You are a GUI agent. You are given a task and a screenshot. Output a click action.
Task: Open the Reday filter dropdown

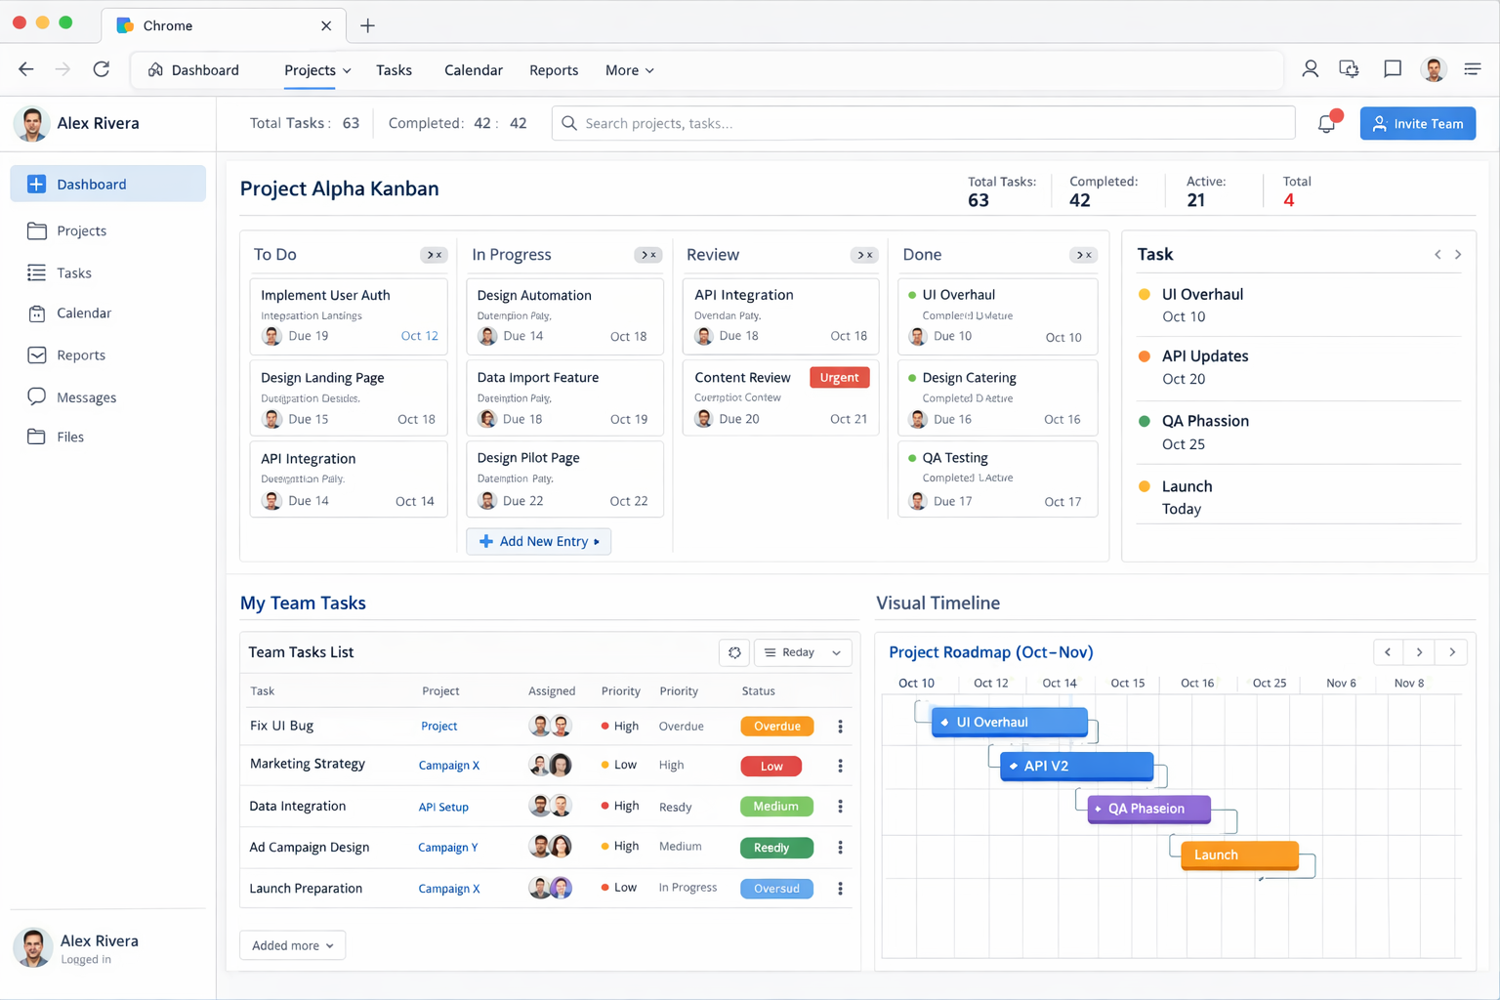(803, 652)
